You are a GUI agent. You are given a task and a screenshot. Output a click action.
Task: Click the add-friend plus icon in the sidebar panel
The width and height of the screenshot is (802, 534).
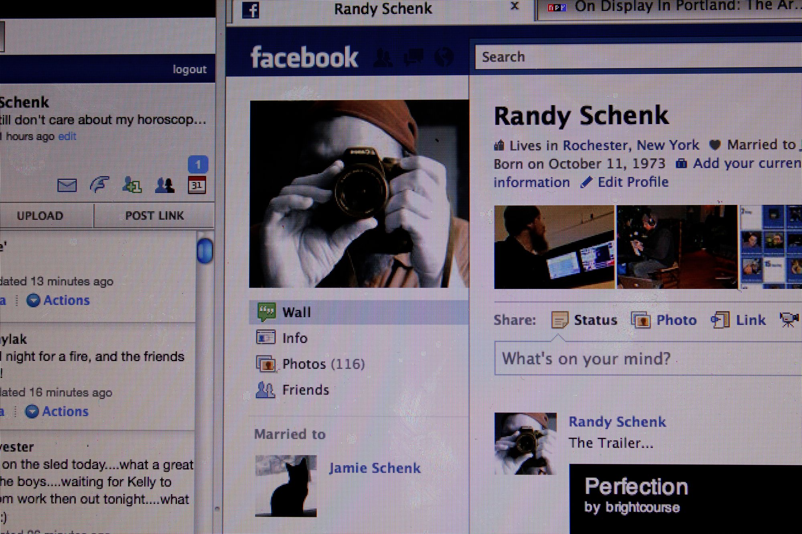pyautogui.click(x=132, y=185)
